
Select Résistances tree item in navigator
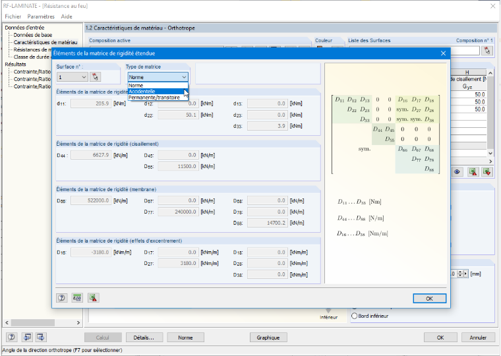click(32, 49)
